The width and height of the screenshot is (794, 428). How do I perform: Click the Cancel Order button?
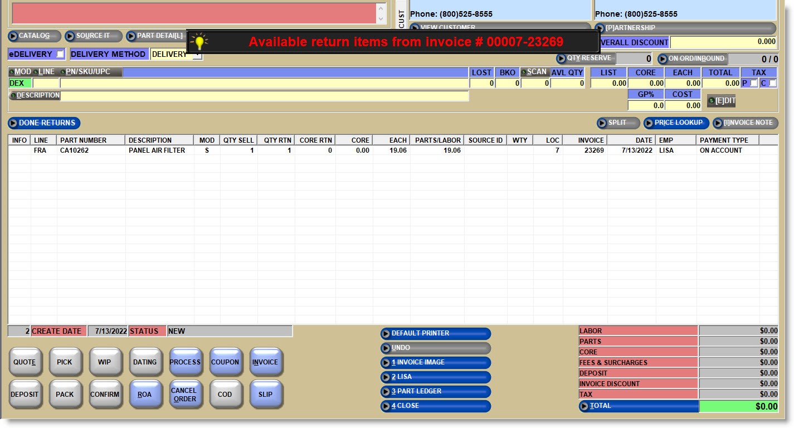point(184,395)
